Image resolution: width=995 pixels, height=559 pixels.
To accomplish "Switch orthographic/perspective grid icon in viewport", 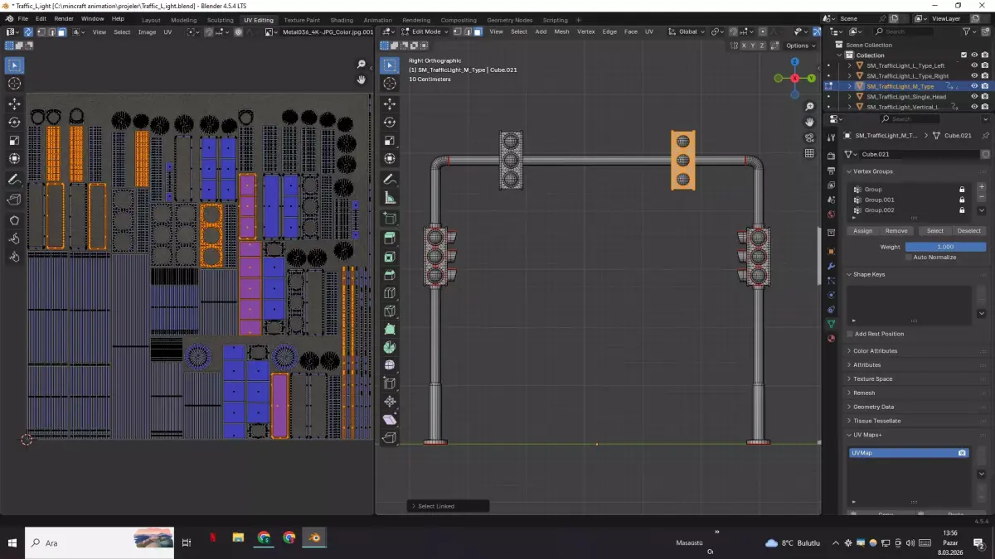I will (810, 153).
